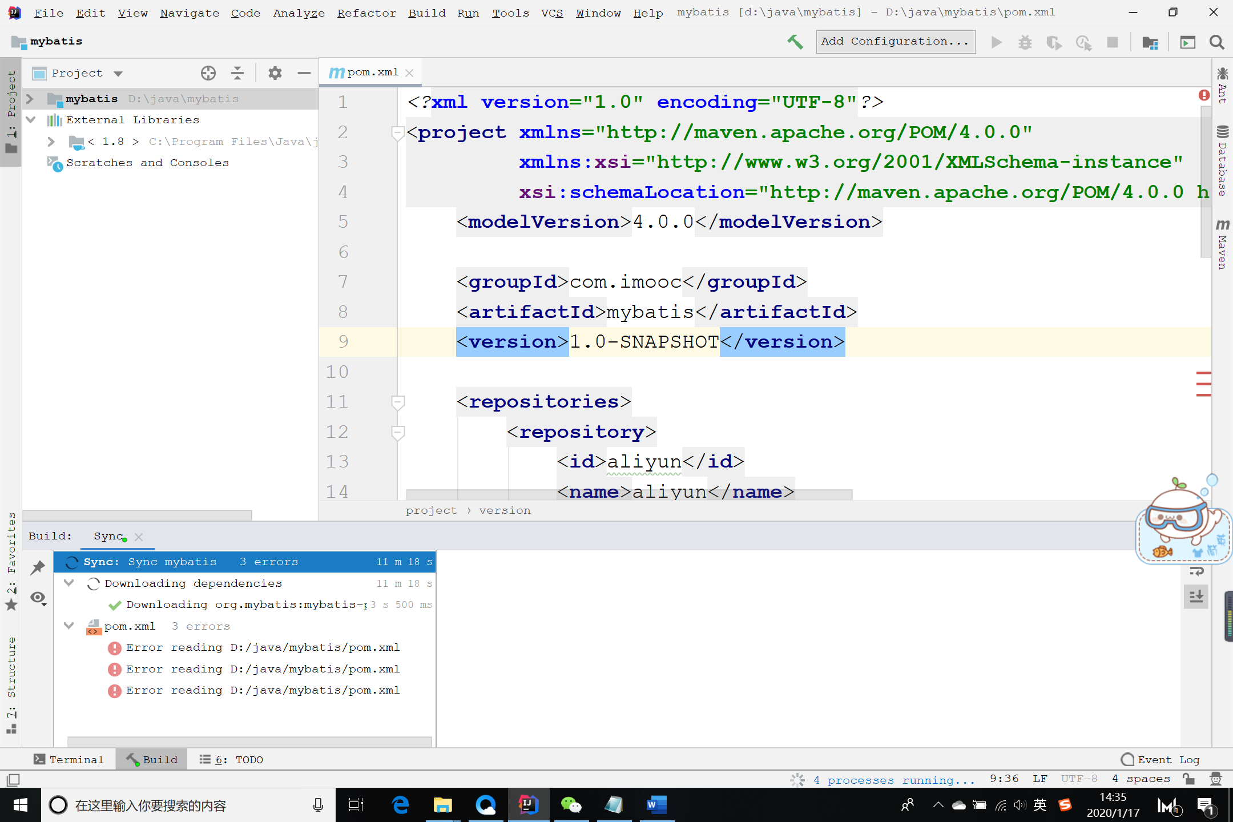The image size is (1233, 822).
Task: Expand the JDK 1.8 library node
Action: [51, 142]
